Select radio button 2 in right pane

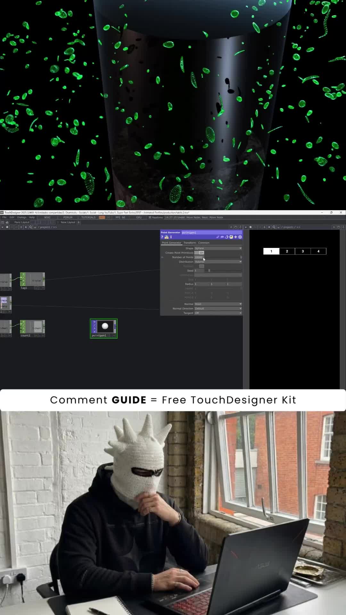[287, 251]
